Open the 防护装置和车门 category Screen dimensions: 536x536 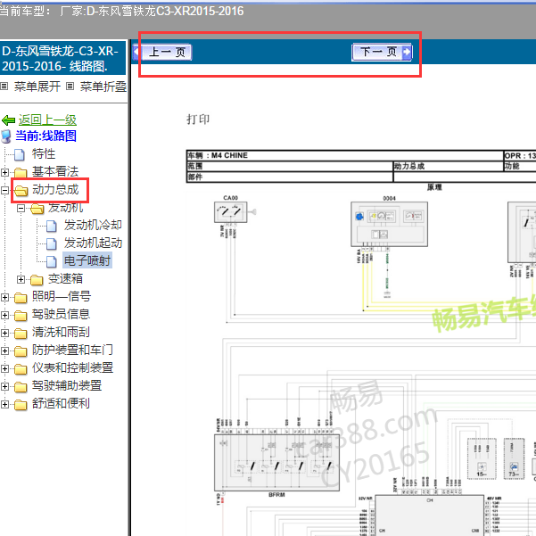point(72,350)
